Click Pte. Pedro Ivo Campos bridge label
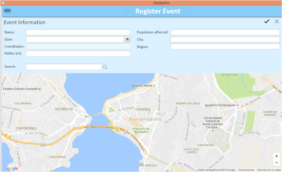 click(x=99, y=127)
